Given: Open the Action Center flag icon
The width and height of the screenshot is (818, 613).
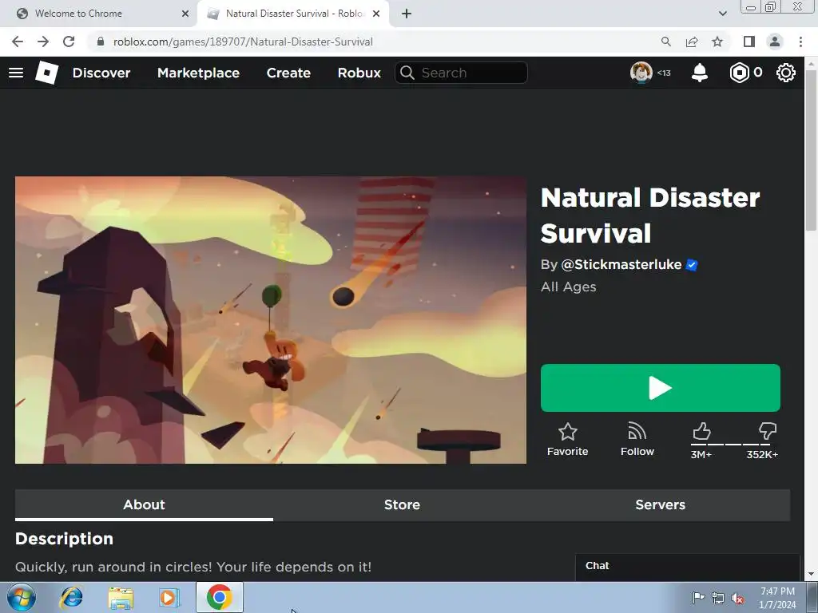Looking at the screenshot, I should tap(698, 597).
